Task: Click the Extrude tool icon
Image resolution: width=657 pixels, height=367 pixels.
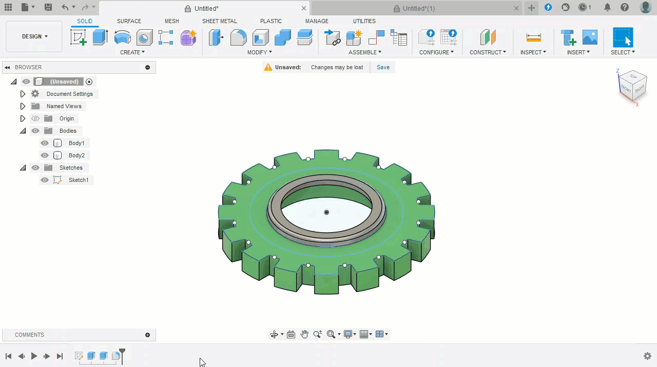Action: pyautogui.click(x=100, y=37)
